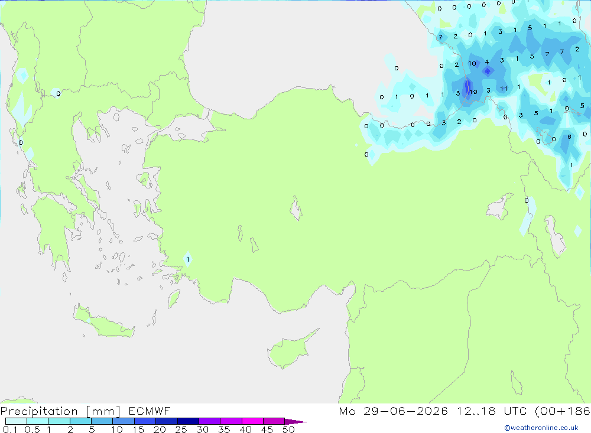This screenshot has height=433, width=591.
Task: Pick the 10–15 mm legend color swatch
Action: [x=124, y=421]
